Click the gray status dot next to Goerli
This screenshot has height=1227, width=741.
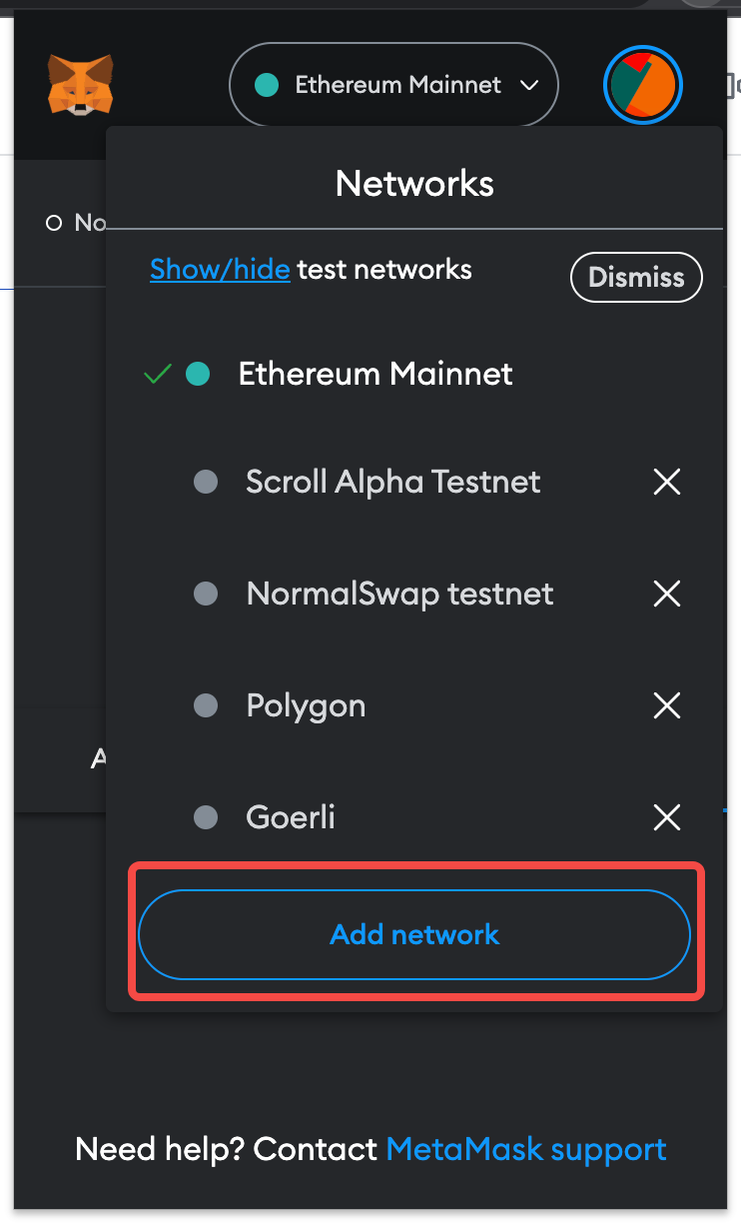[x=205, y=818]
